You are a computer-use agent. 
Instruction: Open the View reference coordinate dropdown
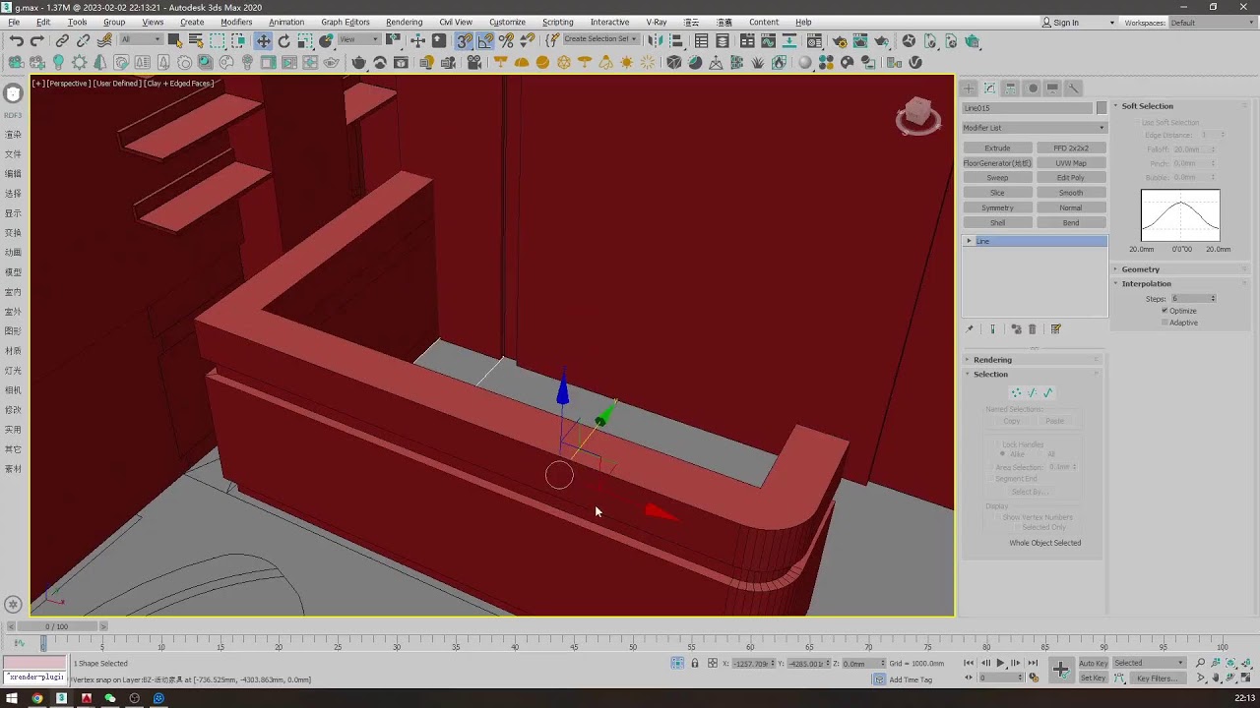(359, 39)
